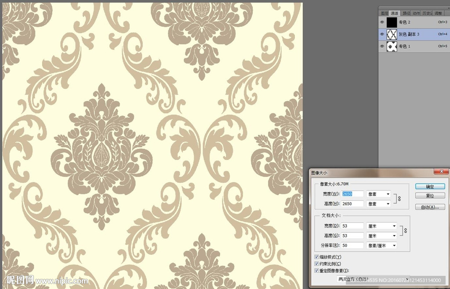This screenshot has width=450, height=289.
Task: Open the 历史记录 tab
Action: 427,13
